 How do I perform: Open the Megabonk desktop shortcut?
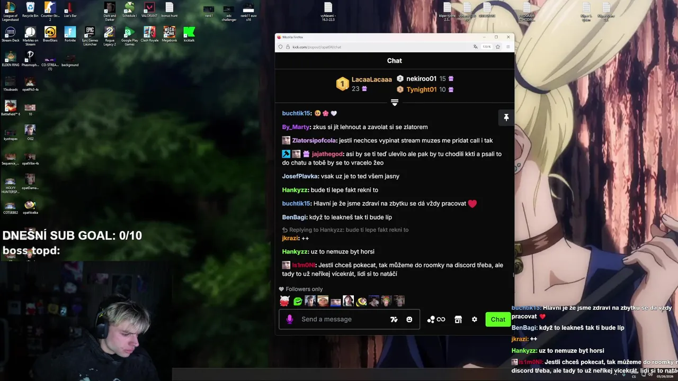(x=169, y=34)
